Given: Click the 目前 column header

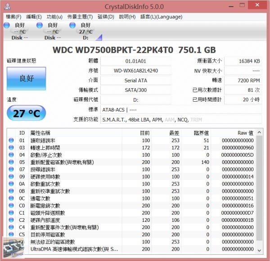Looking at the screenshot, I should [x=137, y=133].
